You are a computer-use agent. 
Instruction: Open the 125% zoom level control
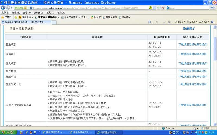point(207,128)
